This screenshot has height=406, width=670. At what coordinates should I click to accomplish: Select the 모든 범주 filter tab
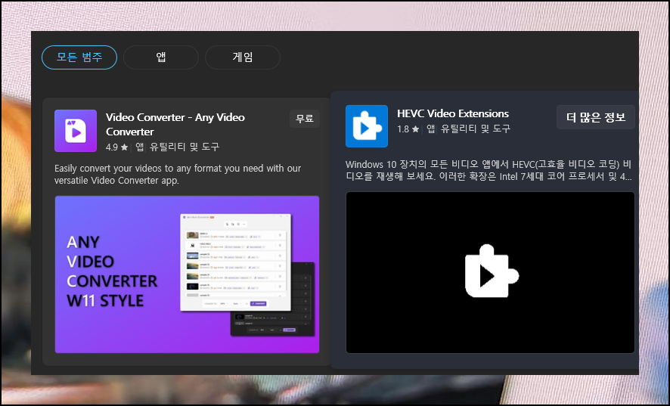(x=79, y=57)
